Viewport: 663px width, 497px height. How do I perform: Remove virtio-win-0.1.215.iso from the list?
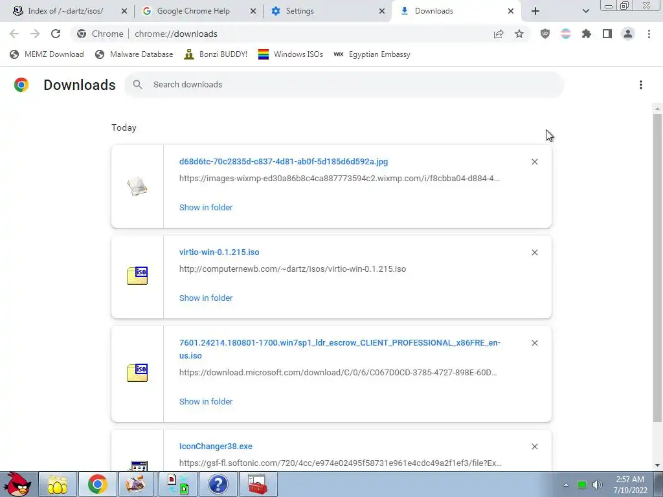pos(534,252)
